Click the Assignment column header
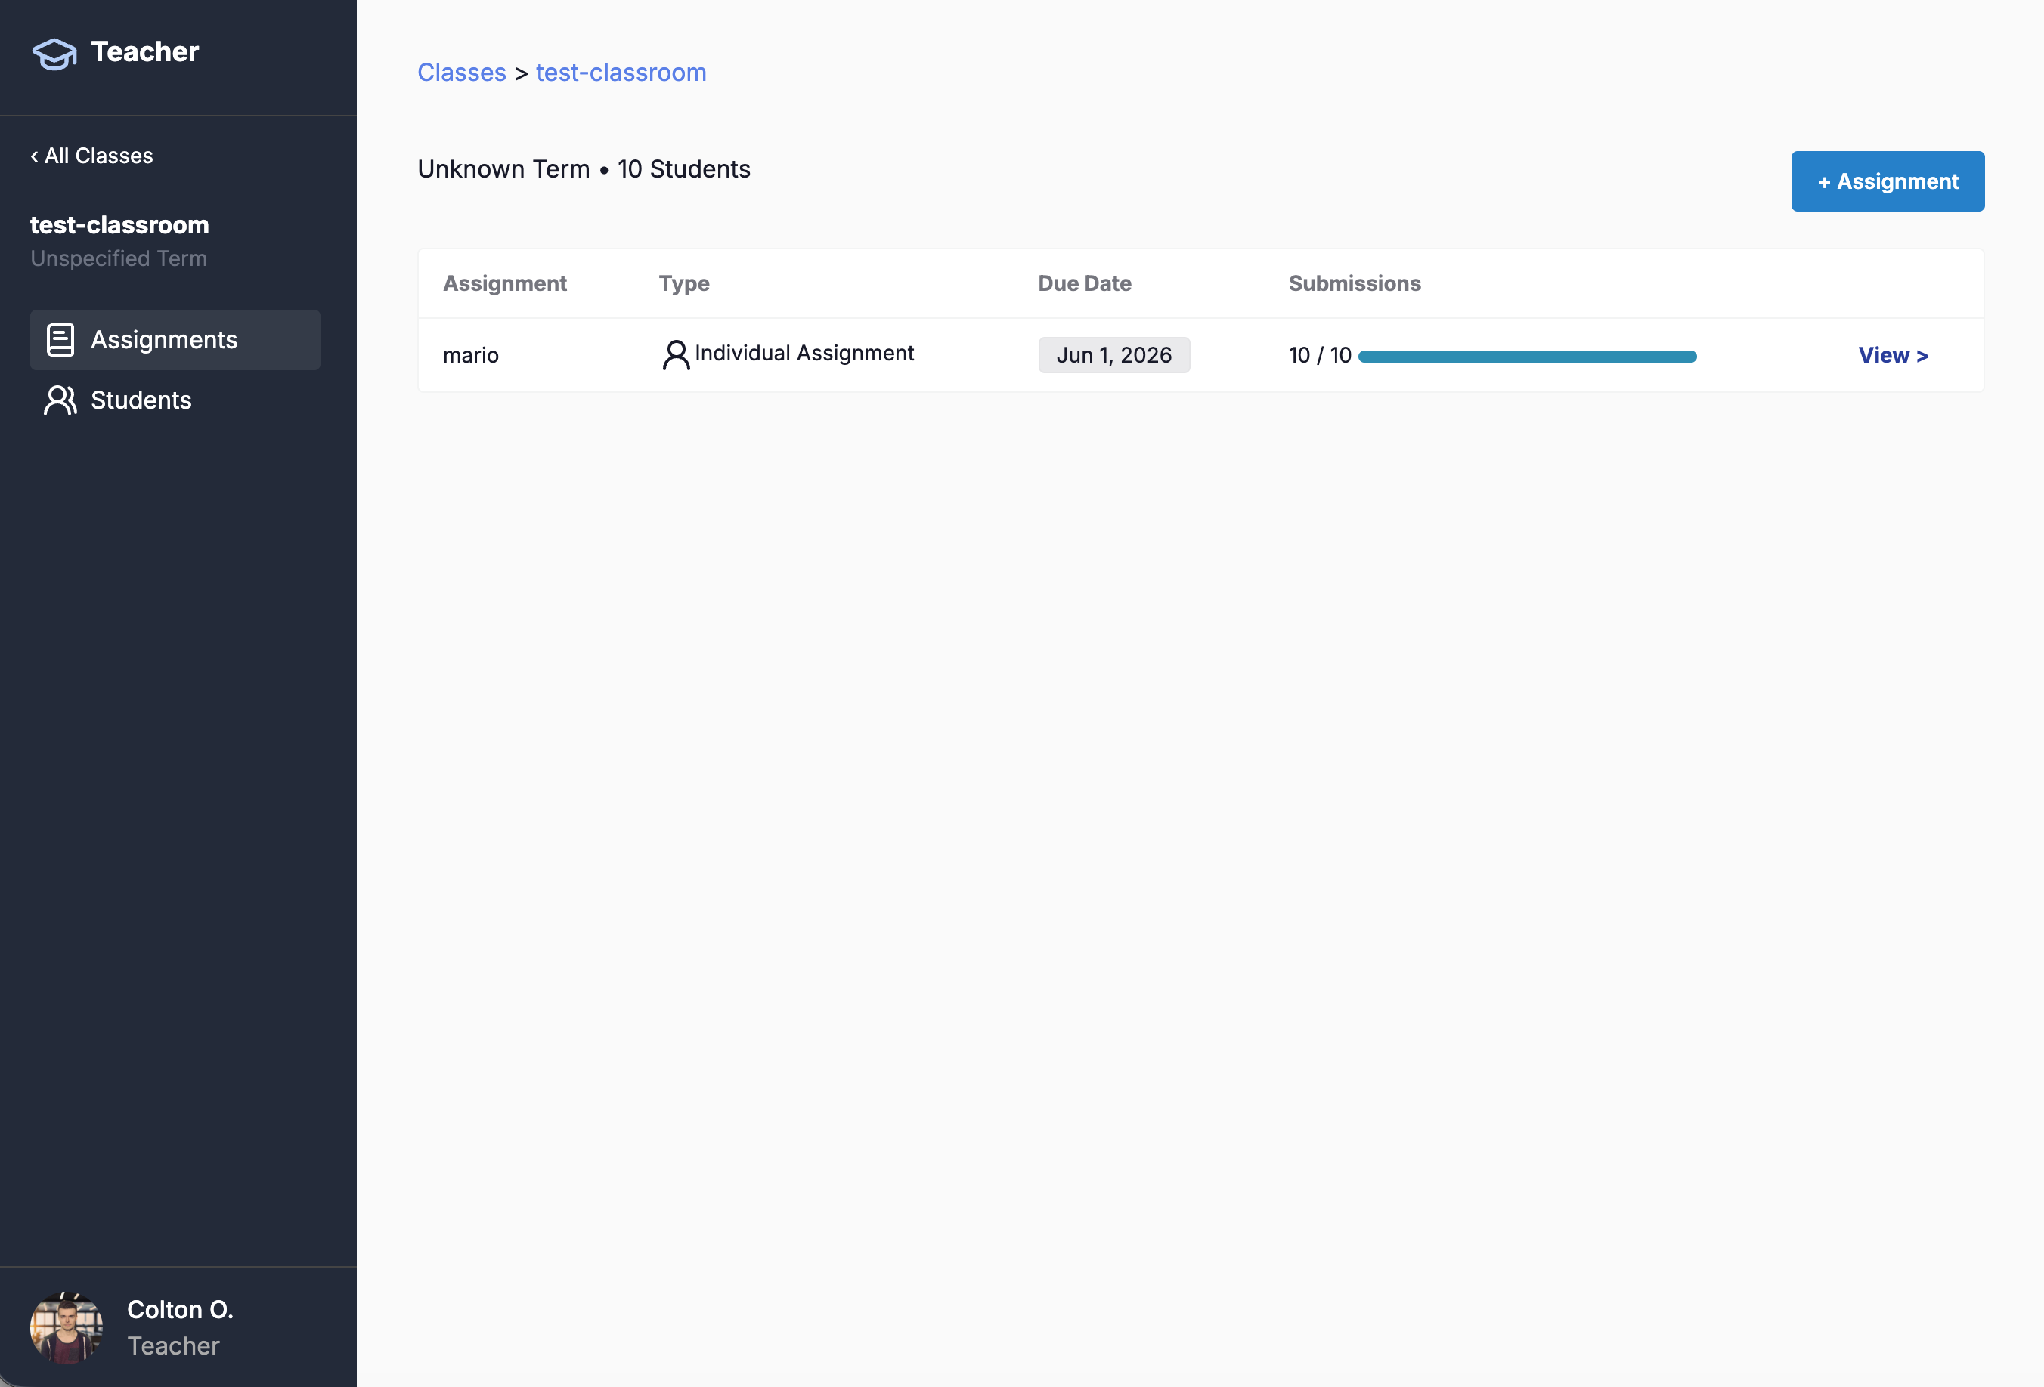Screen dimensions: 2044x1387 tap(505, 283)
